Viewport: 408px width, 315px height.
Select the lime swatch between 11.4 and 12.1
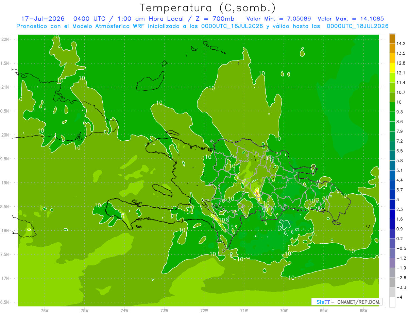392,78
